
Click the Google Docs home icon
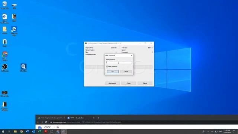40,127
